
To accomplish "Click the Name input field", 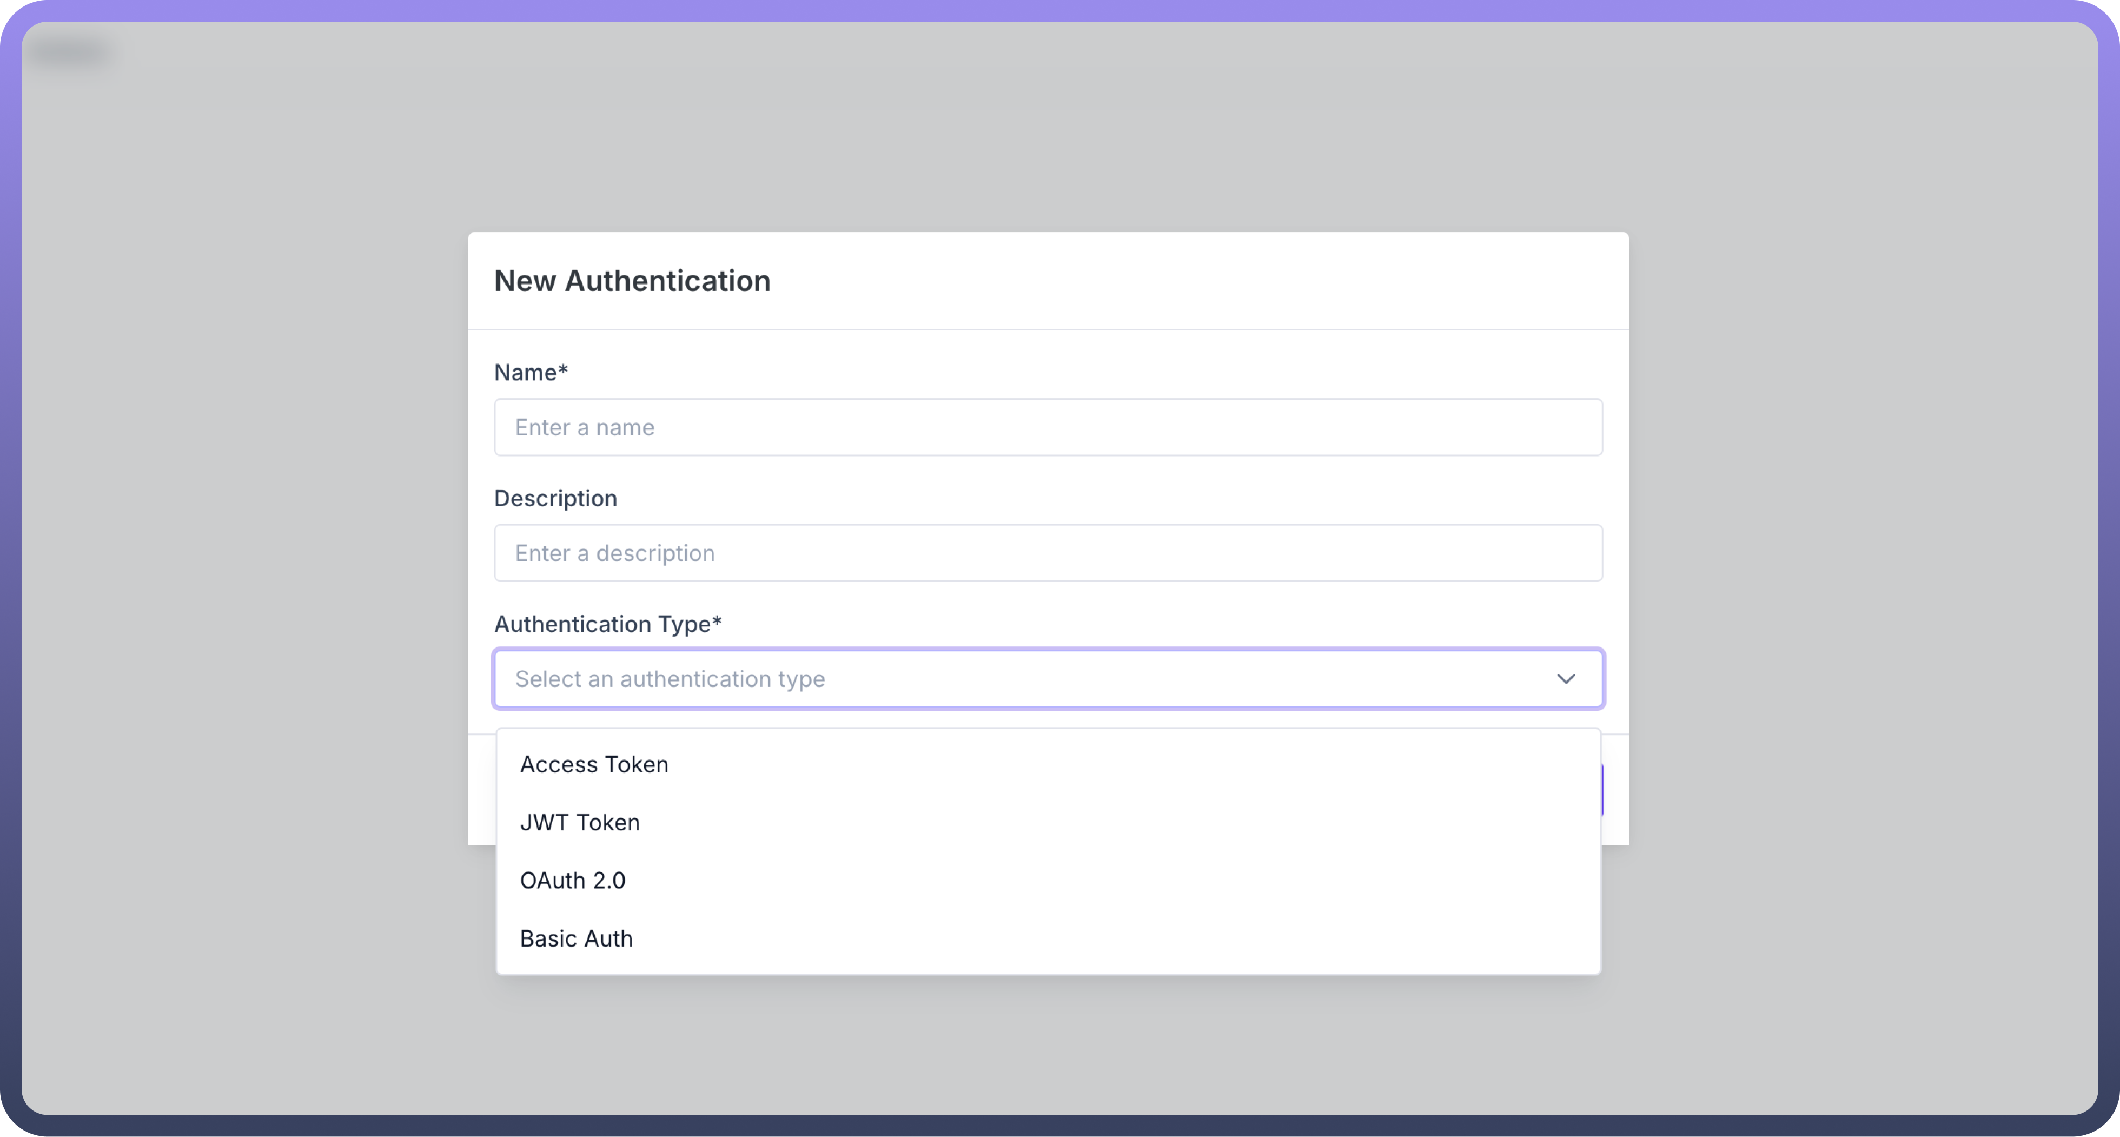I will 1048,427.
